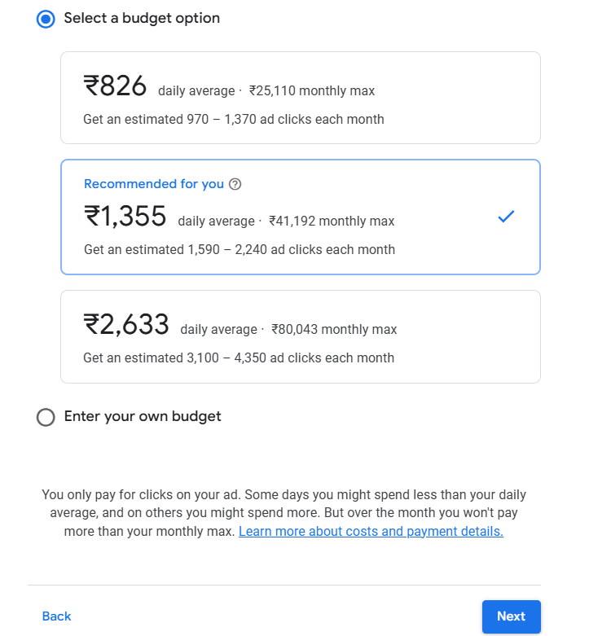Click the 'Select a budget option' heading text
589x636 pixels.
pyautogui.click(x=142, y=18)
